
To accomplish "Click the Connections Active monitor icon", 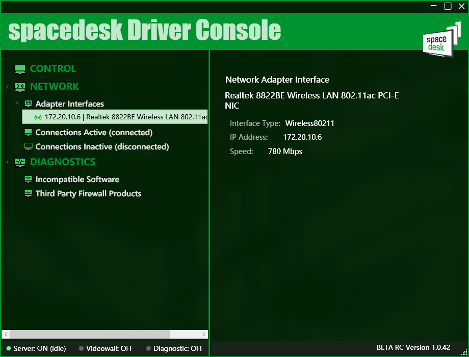I will click(x=29, y=133).
